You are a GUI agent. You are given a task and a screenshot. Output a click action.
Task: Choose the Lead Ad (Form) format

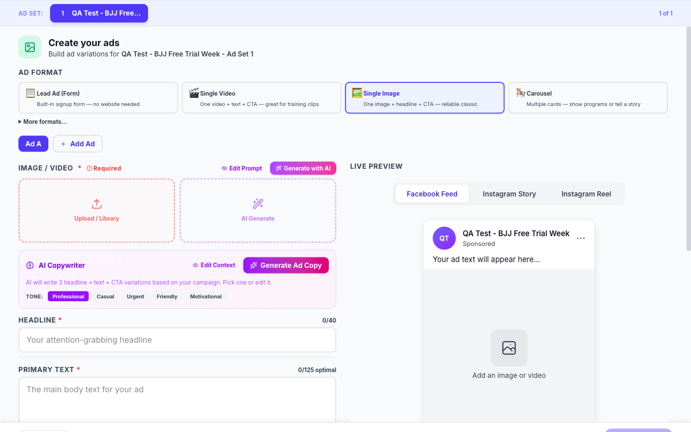pyautogui.click(x=98, y=98)
